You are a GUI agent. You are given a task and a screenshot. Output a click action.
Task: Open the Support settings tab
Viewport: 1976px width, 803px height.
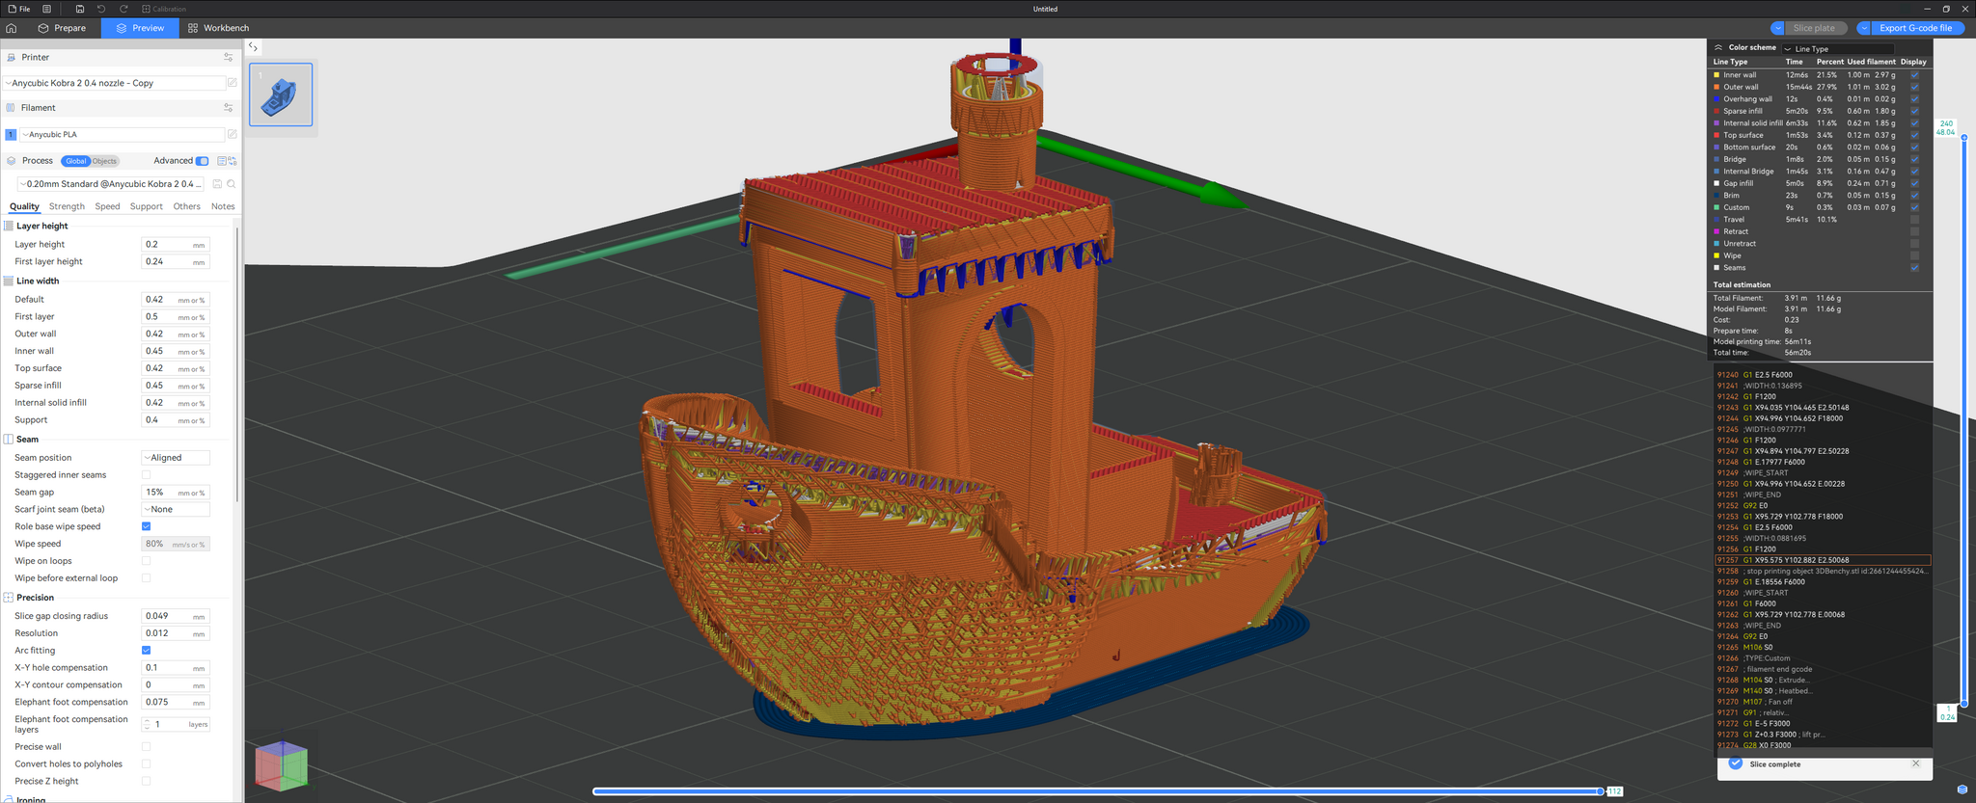point(147,206)
